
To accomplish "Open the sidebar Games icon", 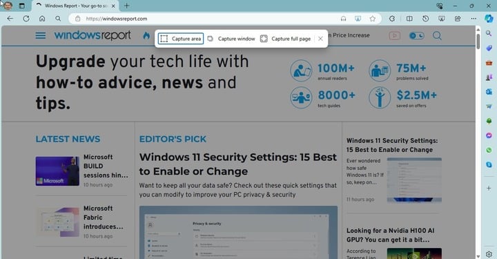I will point(489,77).
